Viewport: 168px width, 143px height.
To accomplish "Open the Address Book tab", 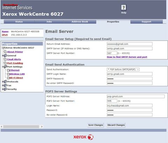I will [80, 22].
